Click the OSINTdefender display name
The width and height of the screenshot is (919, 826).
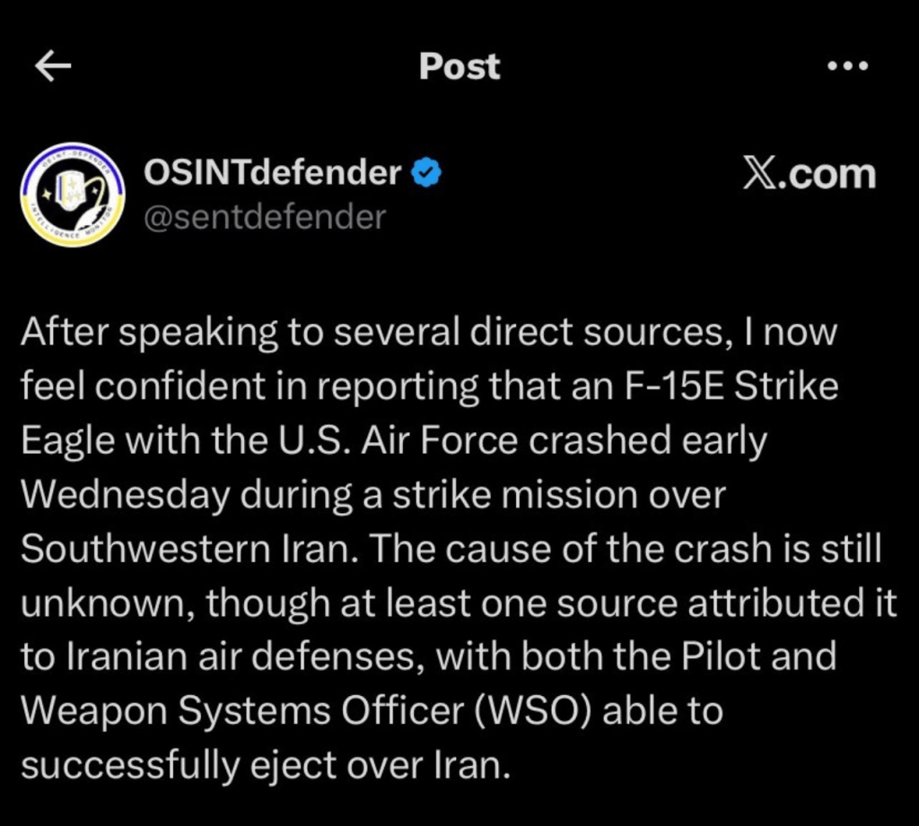point(273,171)
